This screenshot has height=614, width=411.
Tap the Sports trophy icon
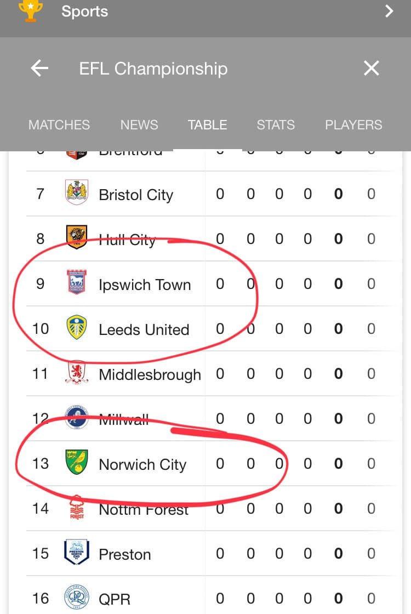(x=31, y=10)
